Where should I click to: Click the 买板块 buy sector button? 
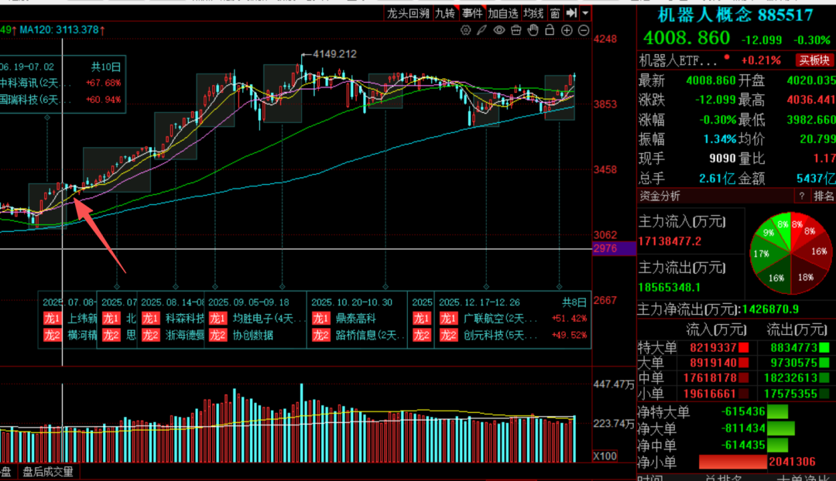(814, 60)
